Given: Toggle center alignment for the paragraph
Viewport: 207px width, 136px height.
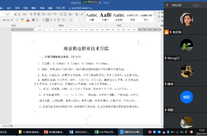Looking at the screenshot, I should pos(47,20).
